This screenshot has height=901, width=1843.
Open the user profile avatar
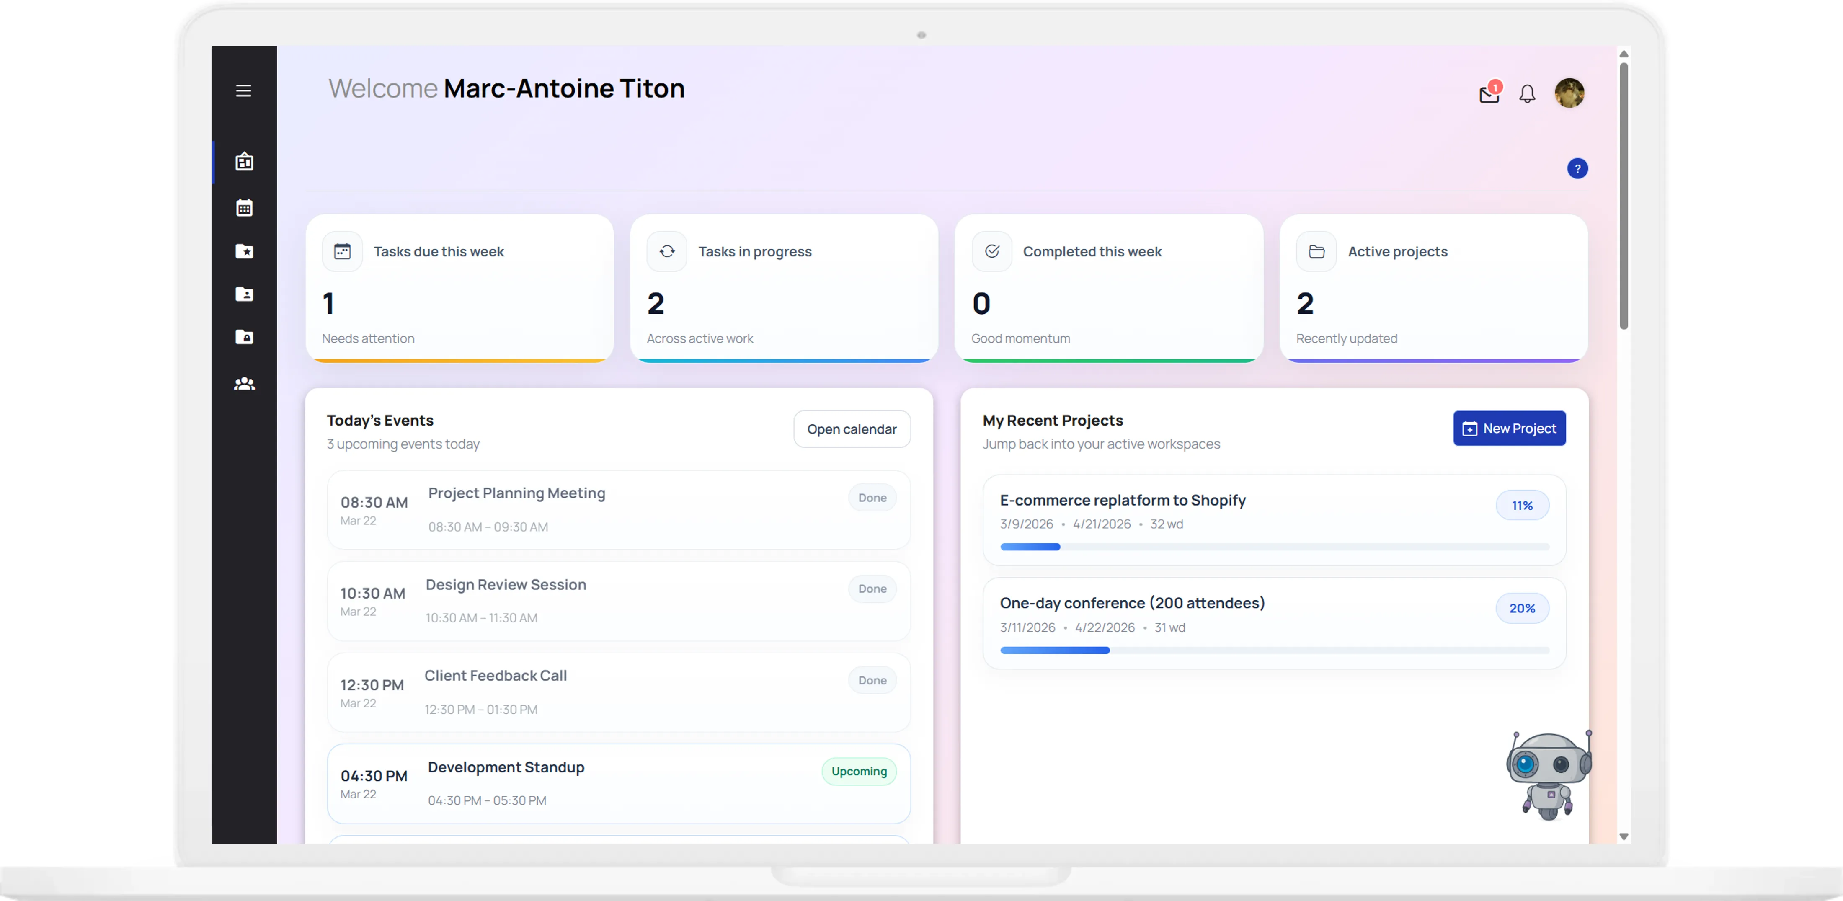tap(1569, 93)
